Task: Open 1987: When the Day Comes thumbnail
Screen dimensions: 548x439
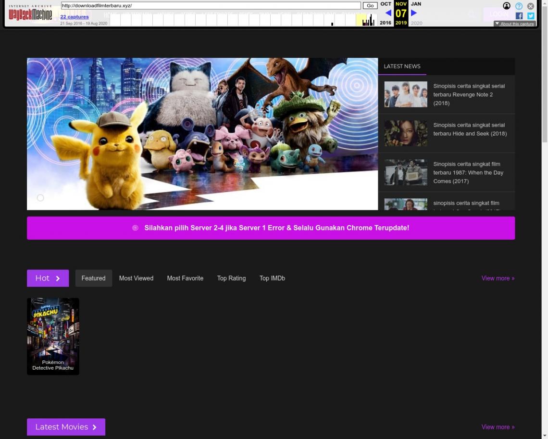Action: click(x=406, y=172)
